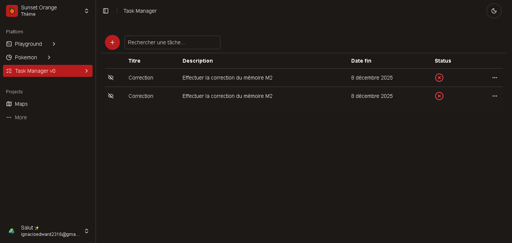Click the second task's red status icon
The width and height of the screenshot is (512, 243).
[x=439, y=96]
